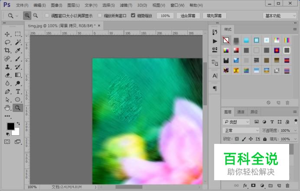300x191 pixels.
Task: Lock all layer attributes
Action: (x=265, y=139)
